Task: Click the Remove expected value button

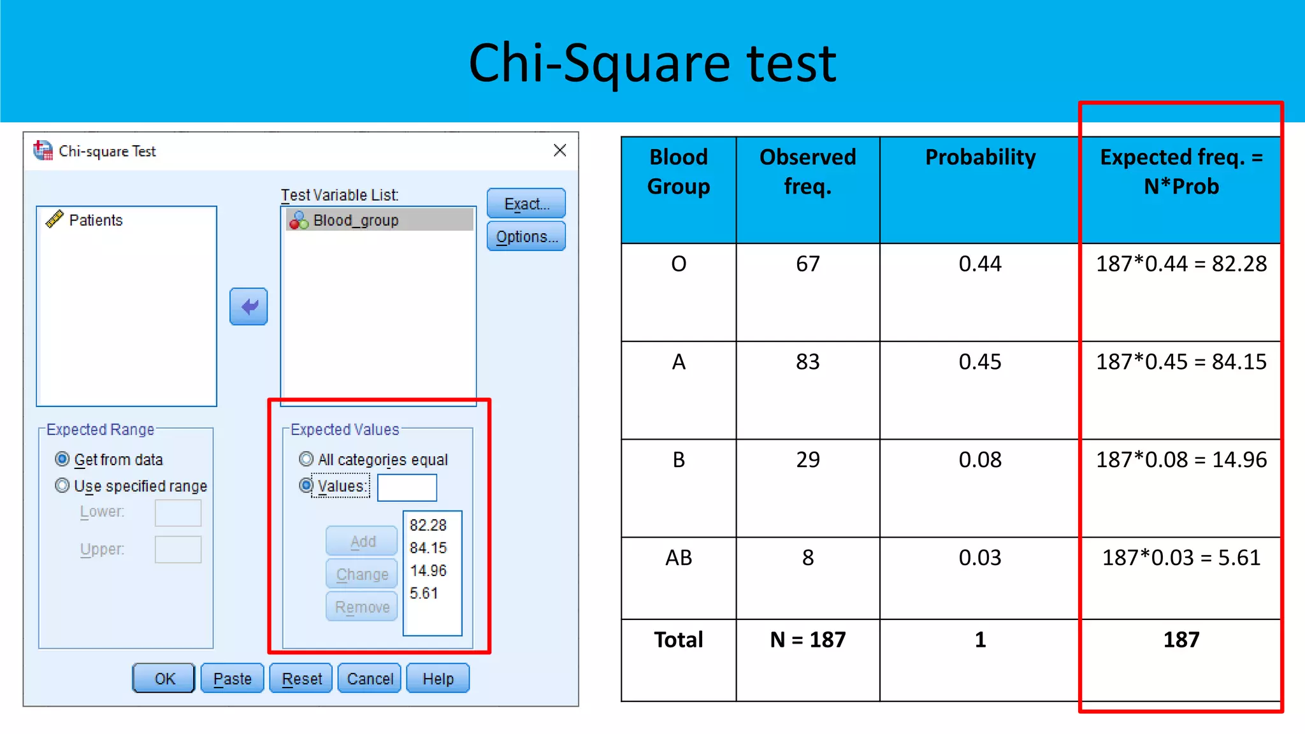Action: tap(362, 607)
